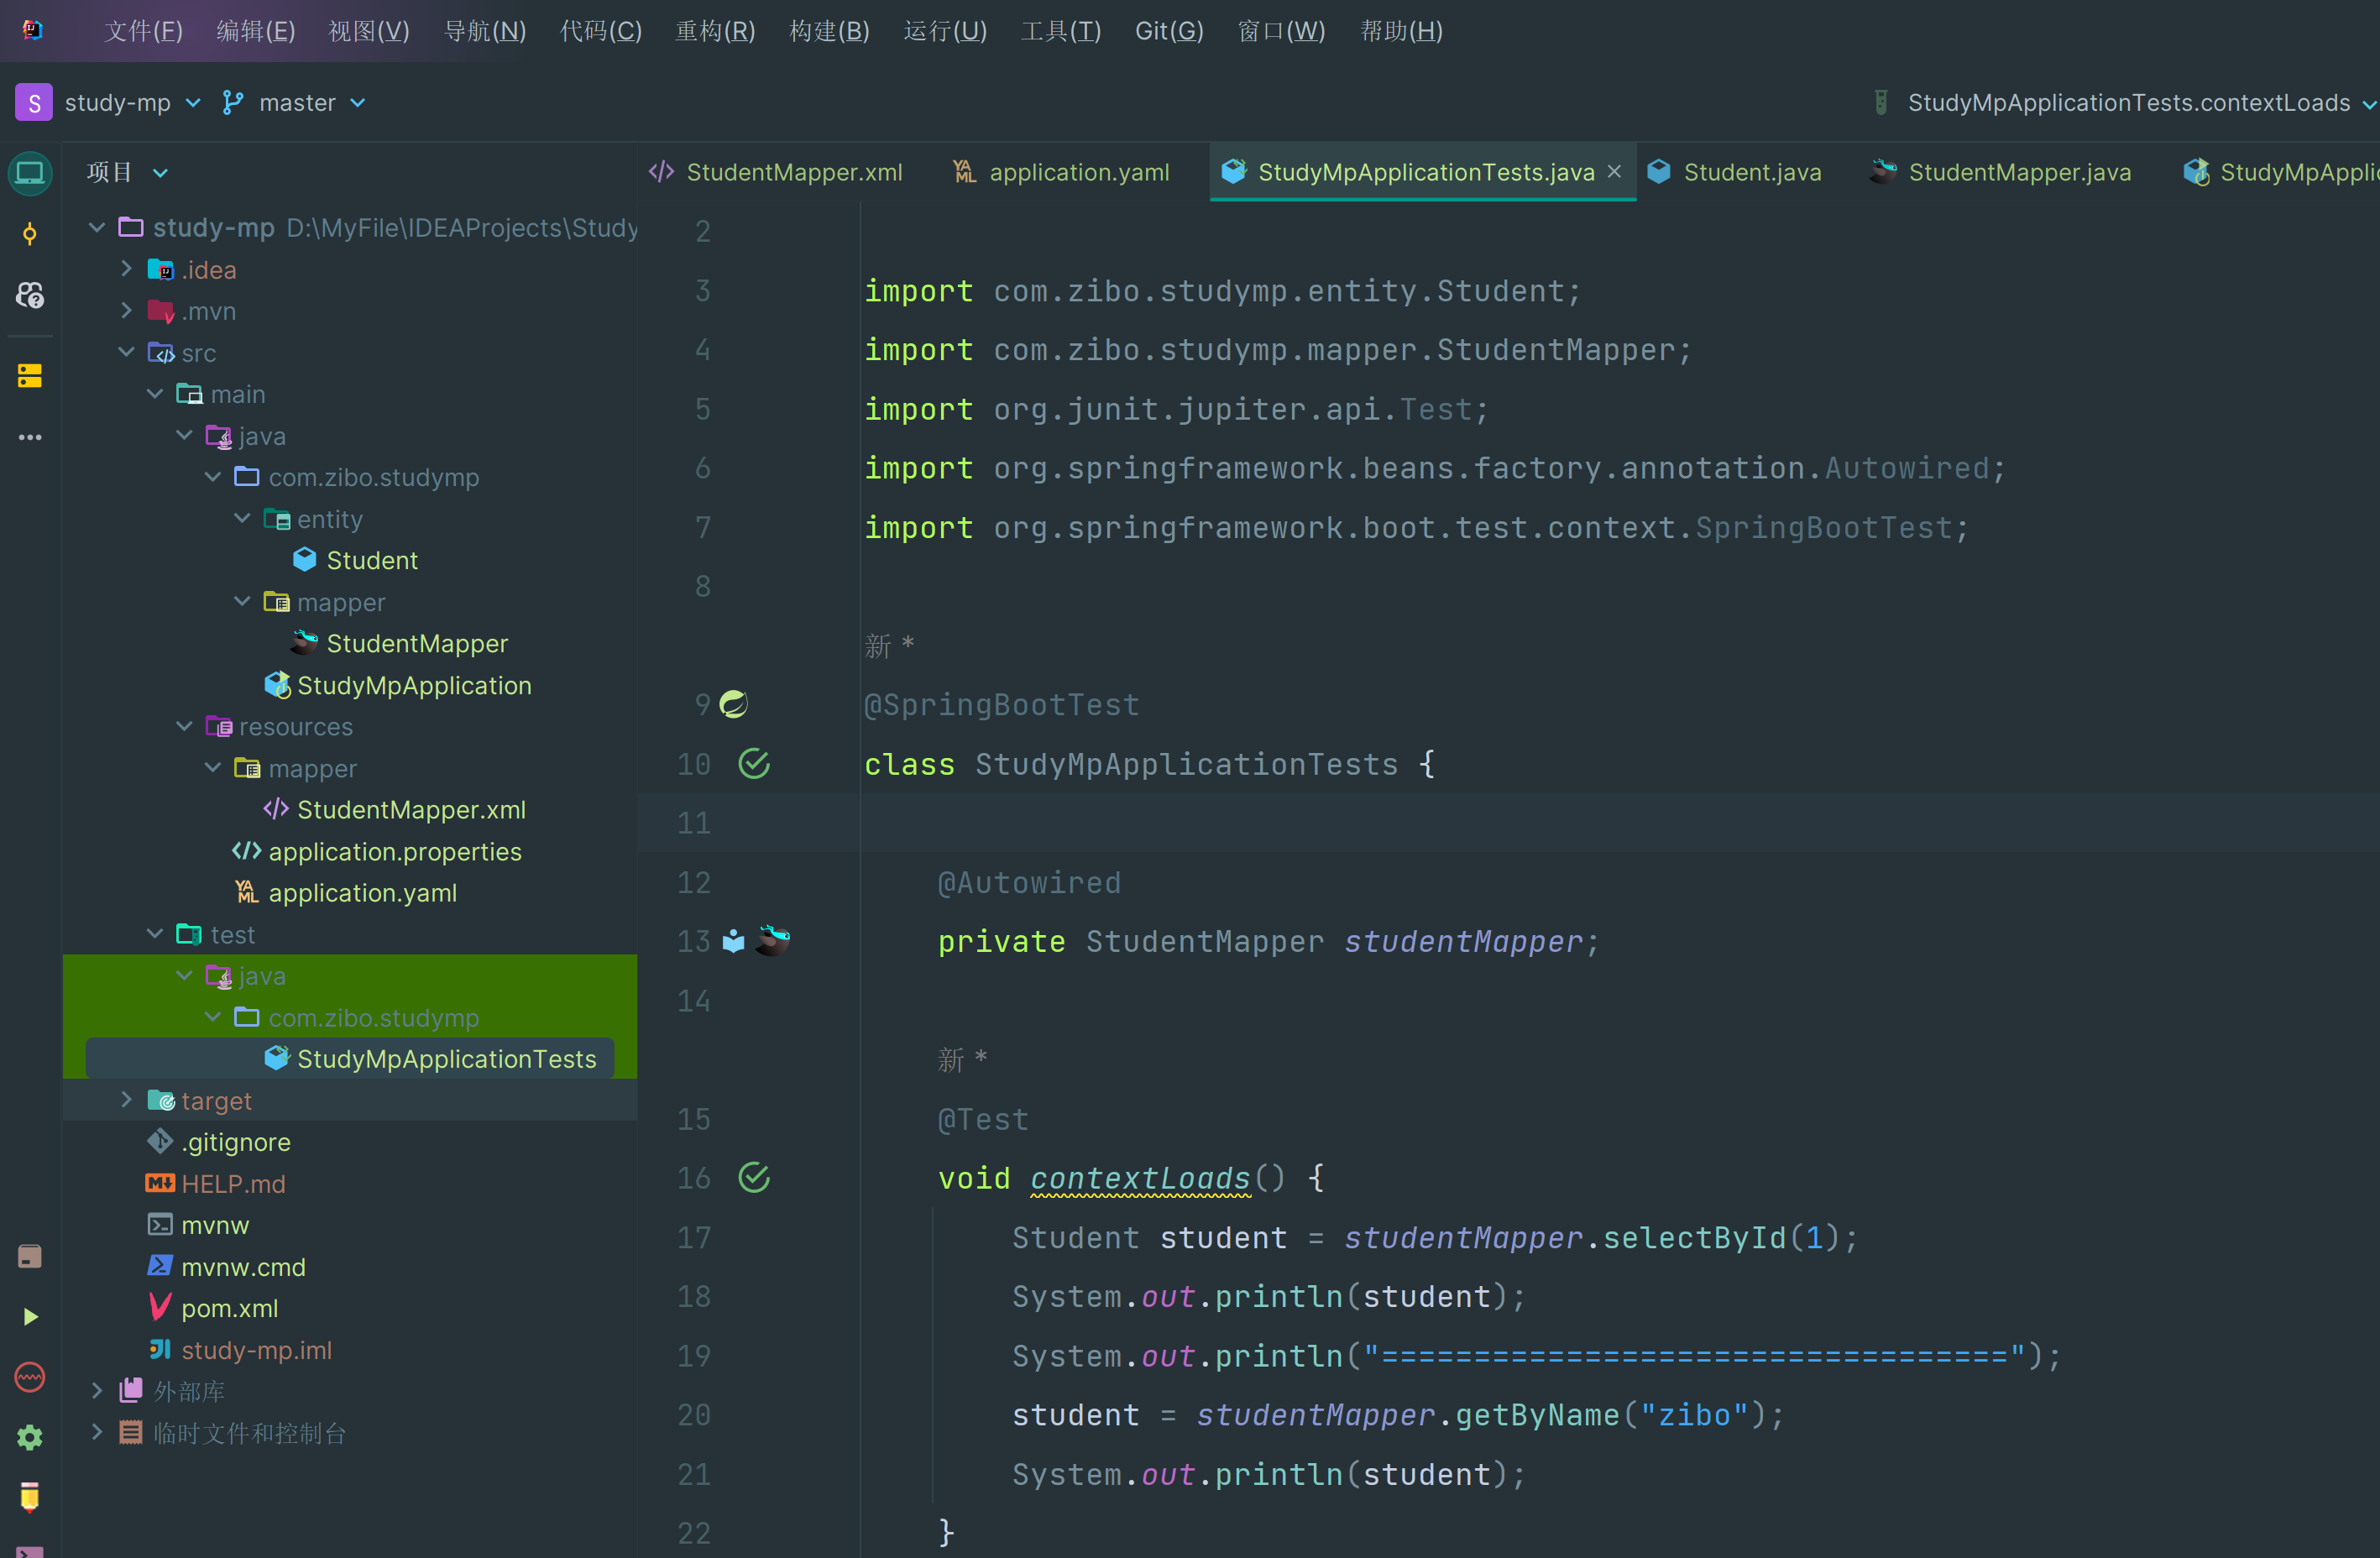Open the 文件(F) menu
Screen dimensions: 2380x1558
pos(143,31)
